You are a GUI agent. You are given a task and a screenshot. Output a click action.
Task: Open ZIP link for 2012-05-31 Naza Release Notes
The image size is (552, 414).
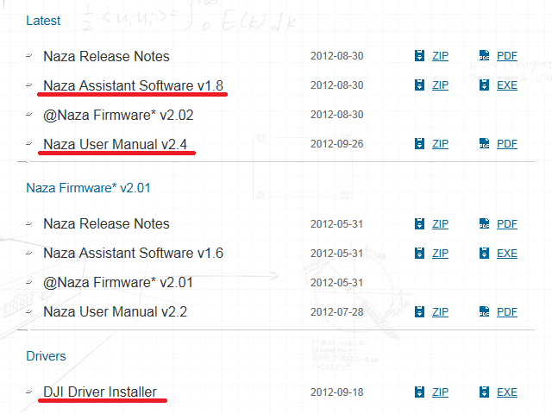(441, 224)
